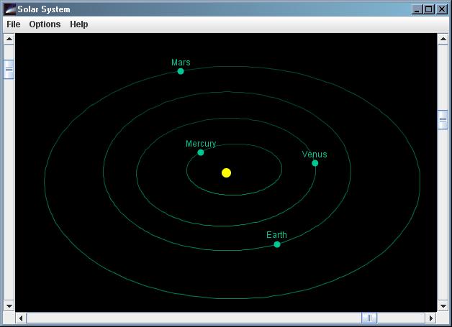Pick the Mars planet dot
This screenshot has width=452, height=327.
click(x=181, y=71)
